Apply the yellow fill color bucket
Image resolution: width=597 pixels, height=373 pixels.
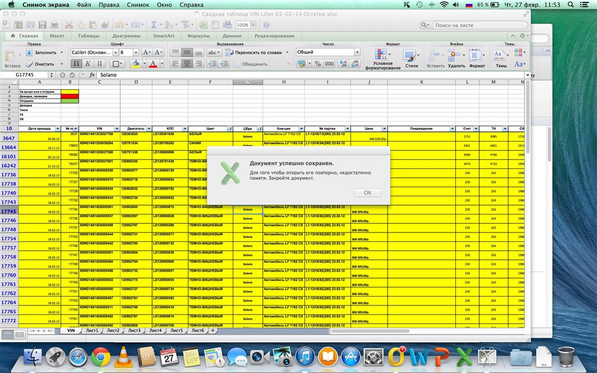[x=135, y=64]
